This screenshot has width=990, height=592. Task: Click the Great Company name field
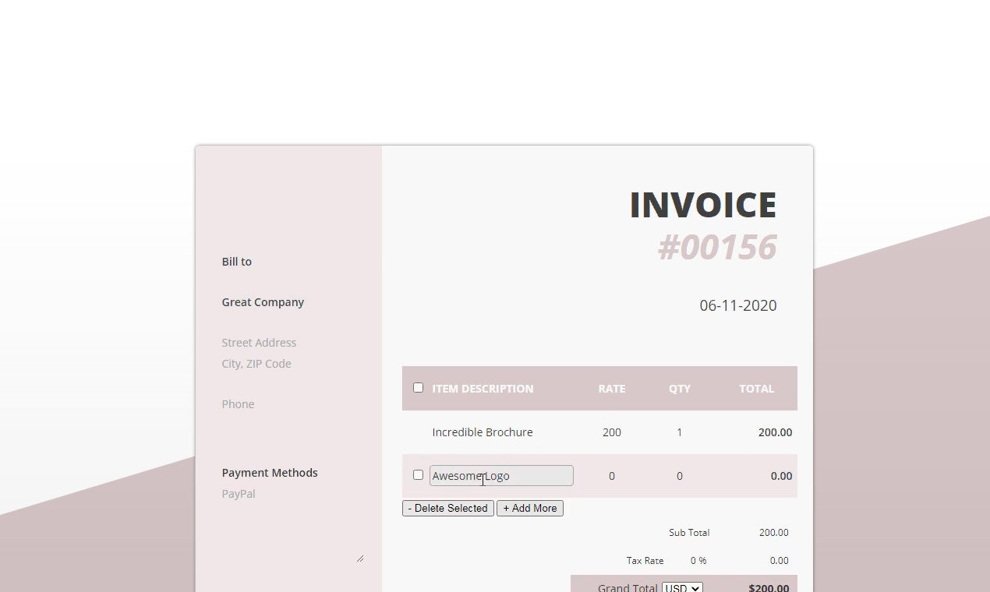click(x=263, y=301)
